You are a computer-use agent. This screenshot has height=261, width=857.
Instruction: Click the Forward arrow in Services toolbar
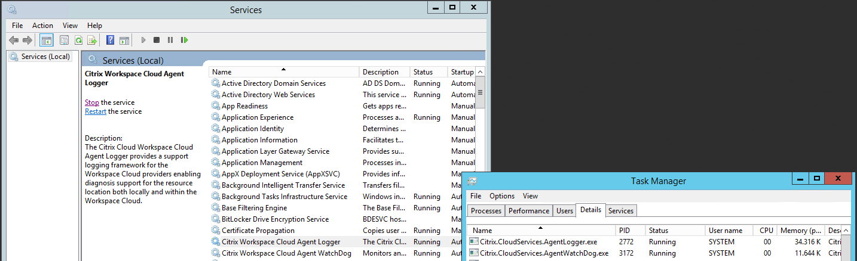(x=27, y=40)
